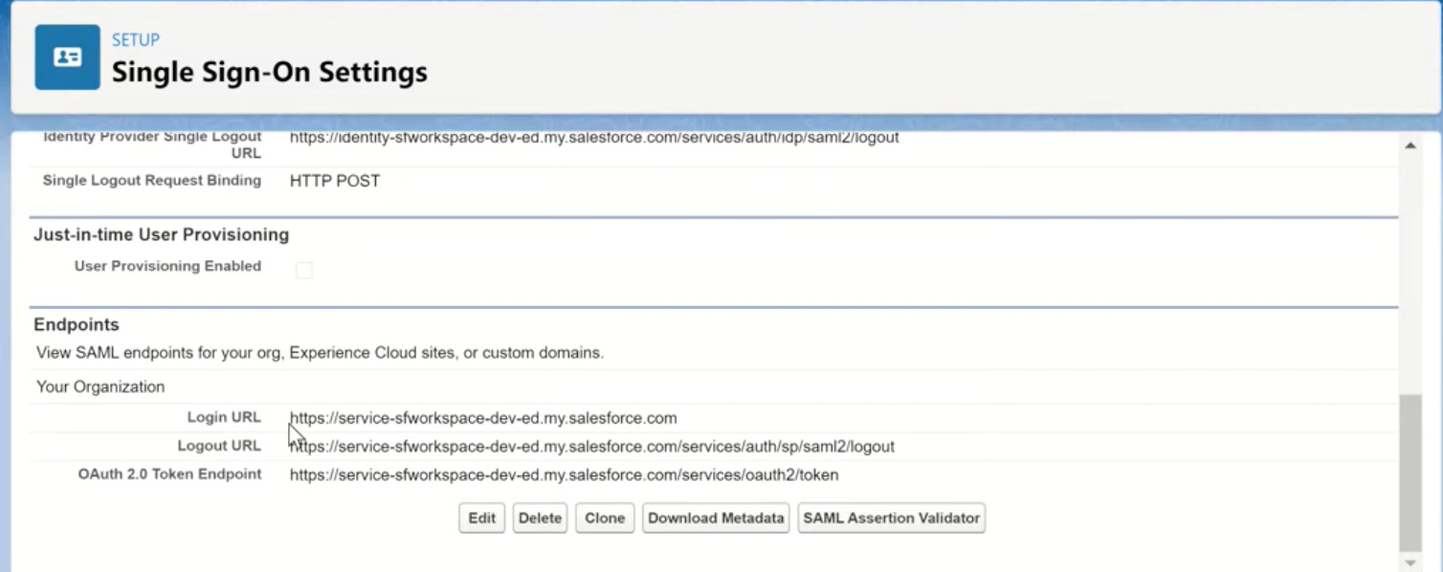Click the Delete button
Viewport: 1443px width, 572px height.
point(540,518)
